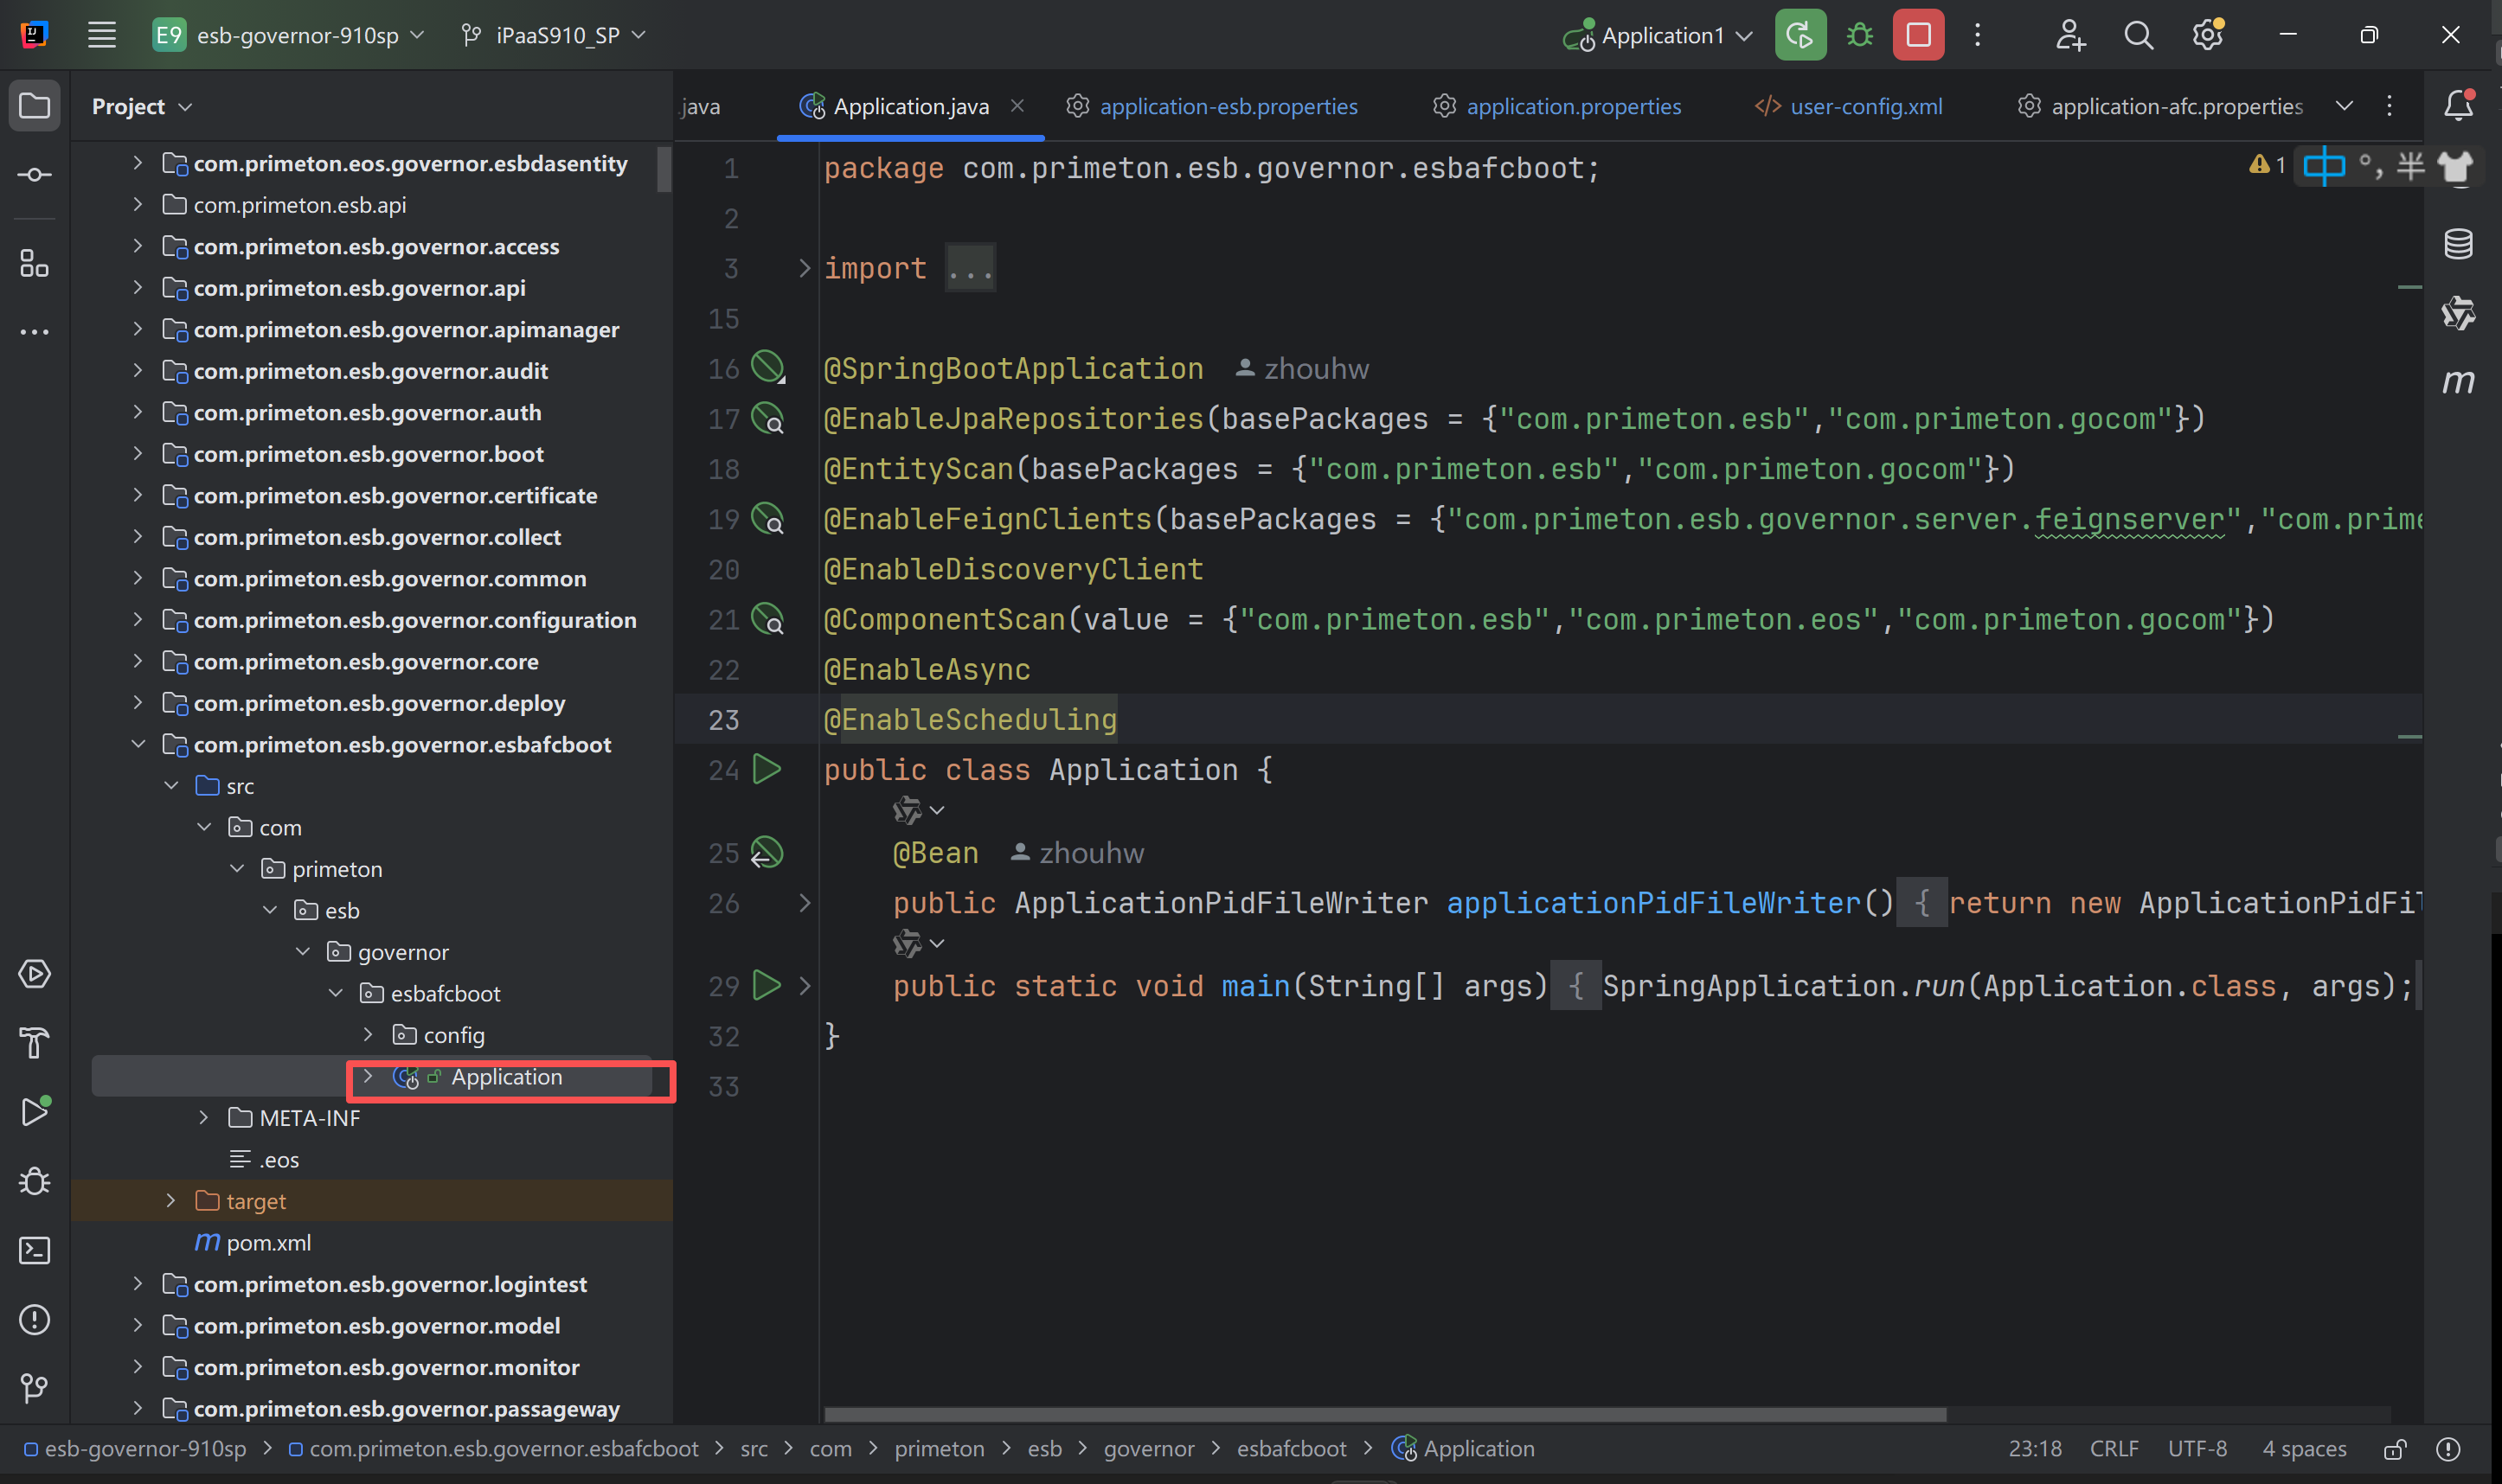Viewport: 2502px width, 1484px height.
Task: Click the Rerun Application1 button
Action: pyautogui.click(x=1799, y=36)
